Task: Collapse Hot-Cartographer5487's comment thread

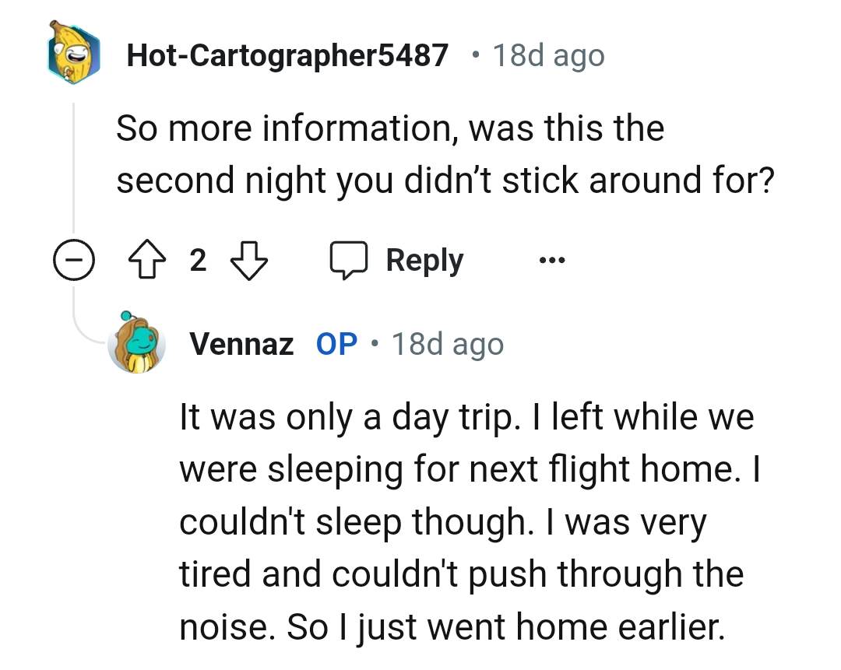Action: pos(74,260)
